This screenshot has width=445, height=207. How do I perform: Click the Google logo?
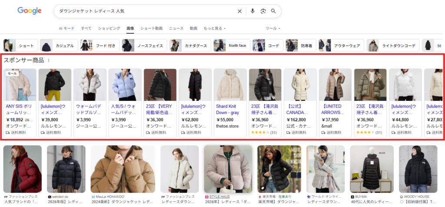(30, 11)
